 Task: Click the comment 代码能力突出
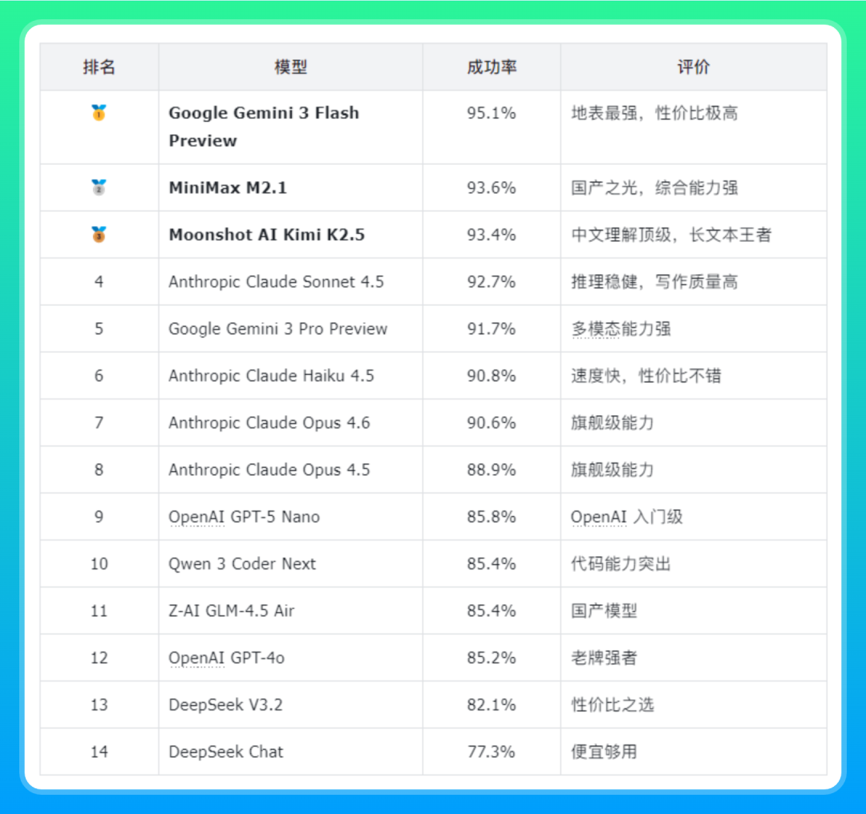[x=621, y=564]
